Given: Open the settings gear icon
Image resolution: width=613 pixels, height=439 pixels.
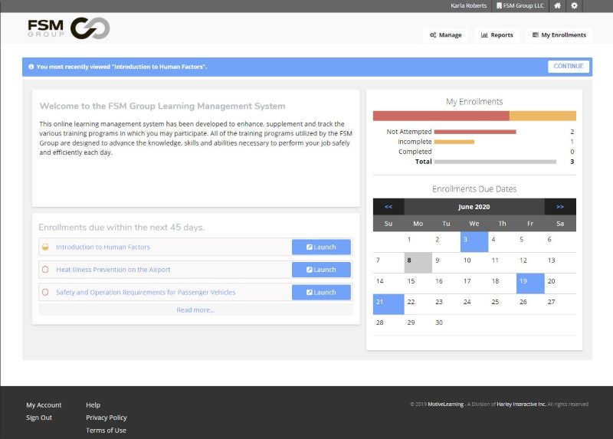Looking at the screenshot, I should pos(574,5).
